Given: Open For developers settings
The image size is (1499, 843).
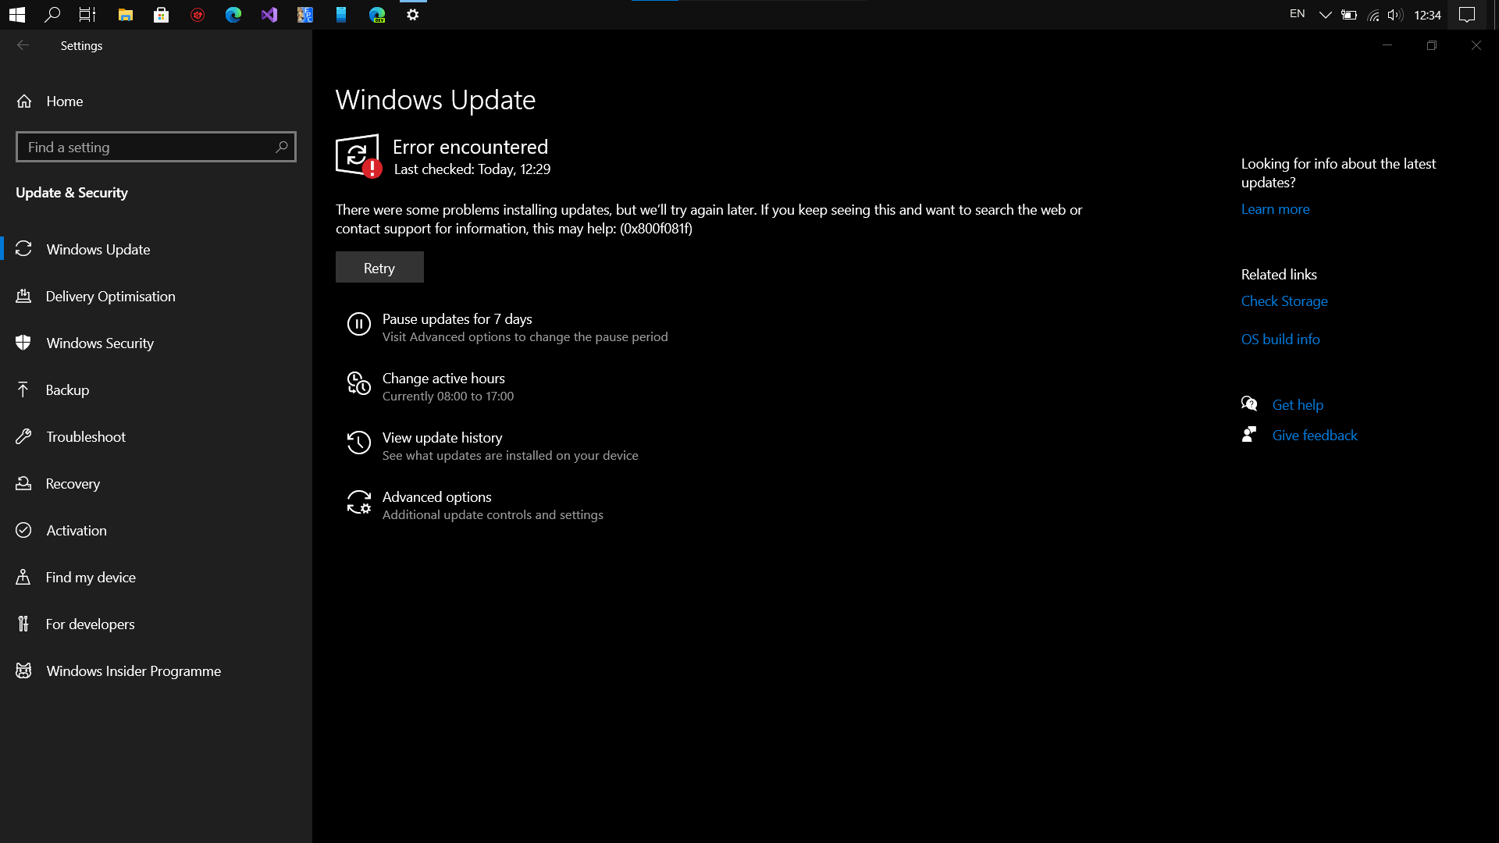Looking at the screenshot, I should (90, 624).
